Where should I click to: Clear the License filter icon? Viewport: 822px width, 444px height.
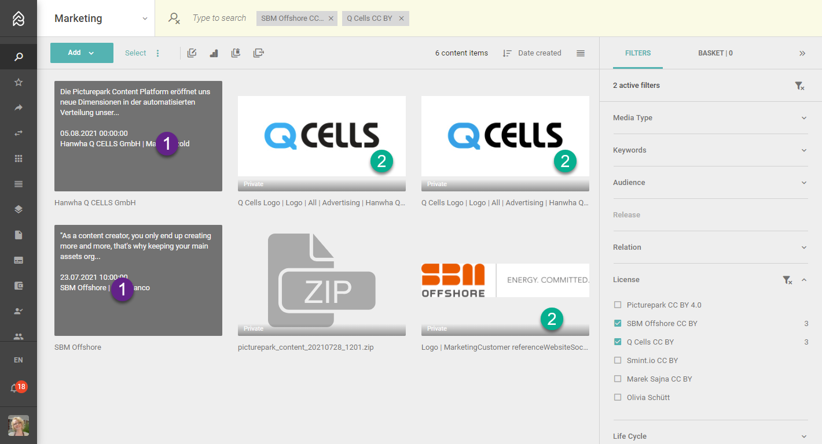point(787,280)
